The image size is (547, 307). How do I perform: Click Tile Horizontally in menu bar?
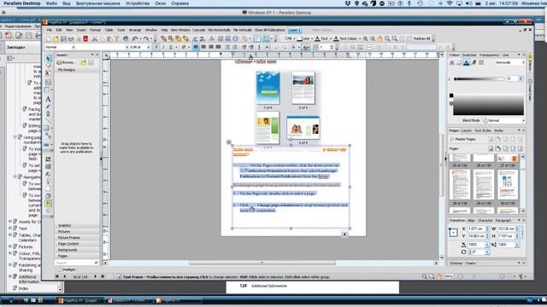[x=219, y=31]
